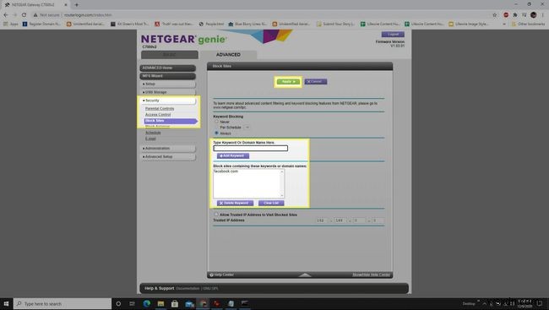The height and width of the screenshot is (310, 549).
Task: Expand the Setup sidebar section
Action: (168, 84)
